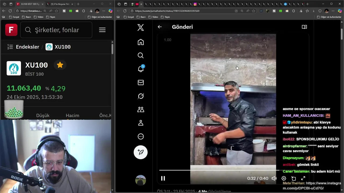The height and width of the screenshot is (193, 344).
Task: Open Video bookmarks folder in left window
Action: click(x=38, y=17)
